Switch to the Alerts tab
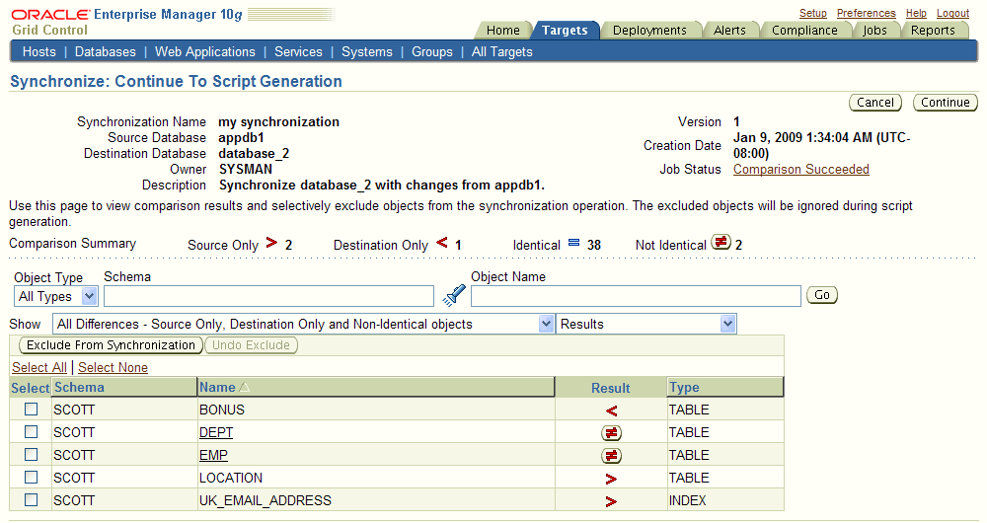 (x=729, y=31)
